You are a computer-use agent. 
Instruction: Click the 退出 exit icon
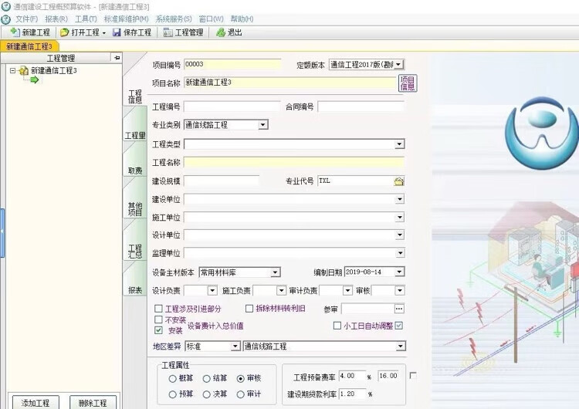pyautogui.click(x=221, y=32)
